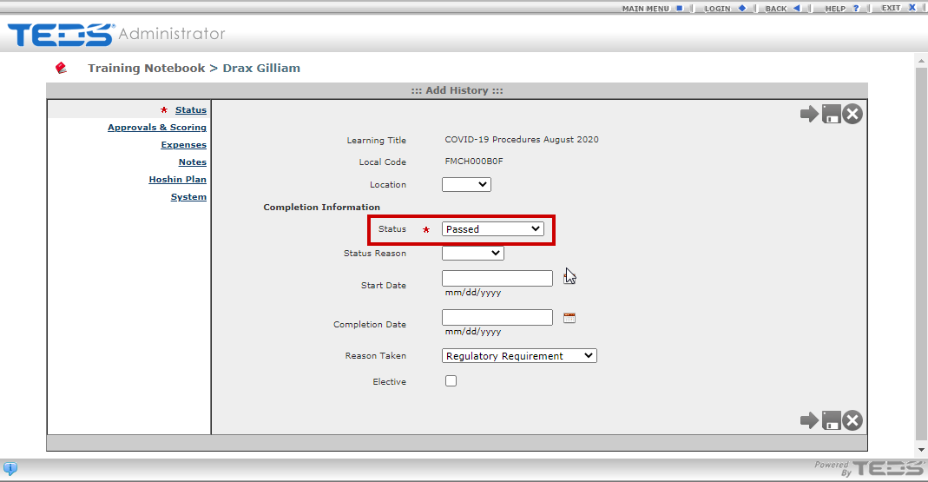Click the HELP link in top bar
The width and height of the screenshot is (928, 482).
(x=835, y=9)
